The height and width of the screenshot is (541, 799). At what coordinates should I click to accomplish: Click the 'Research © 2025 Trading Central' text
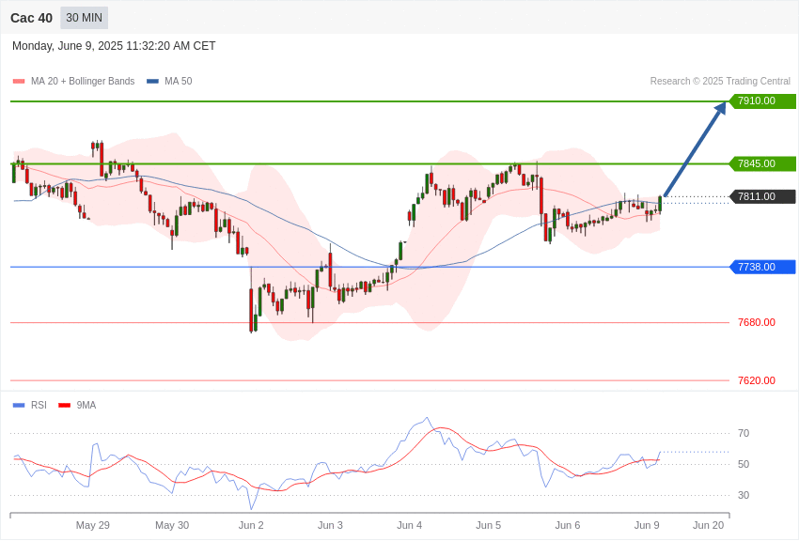click(x=720, y=81)
